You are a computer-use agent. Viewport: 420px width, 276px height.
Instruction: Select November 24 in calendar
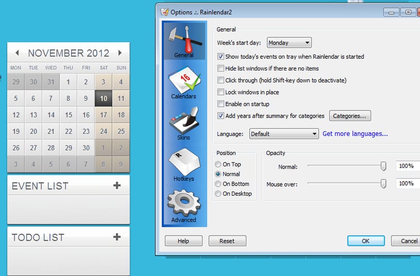[103, 131]
